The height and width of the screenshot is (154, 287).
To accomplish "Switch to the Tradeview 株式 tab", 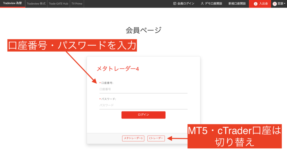I will pos(36,4).
